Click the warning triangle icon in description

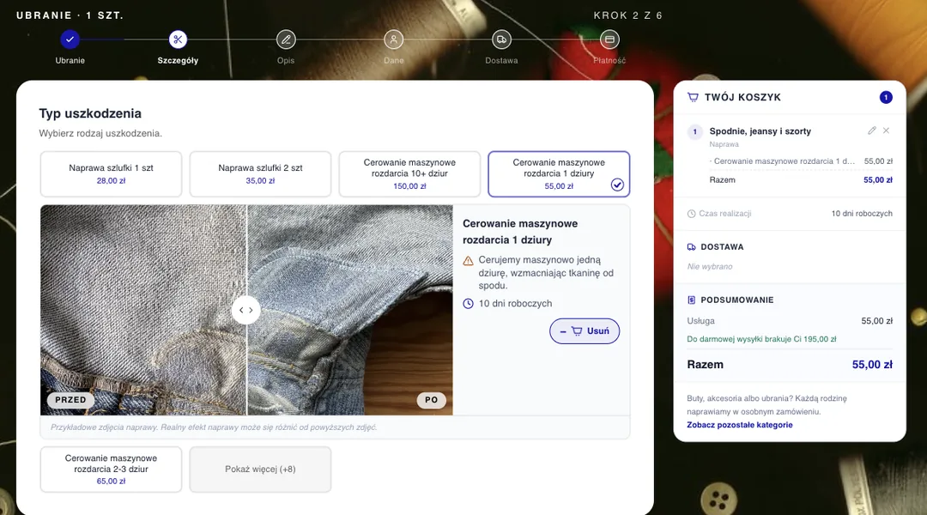(x=469, y=261)
